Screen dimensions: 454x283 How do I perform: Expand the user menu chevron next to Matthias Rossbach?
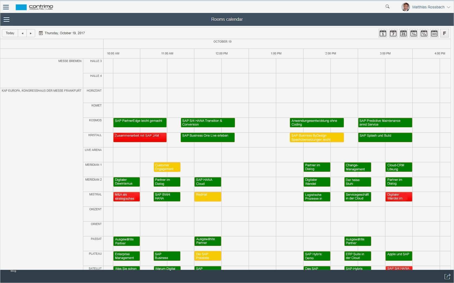(x=449, y=7)
